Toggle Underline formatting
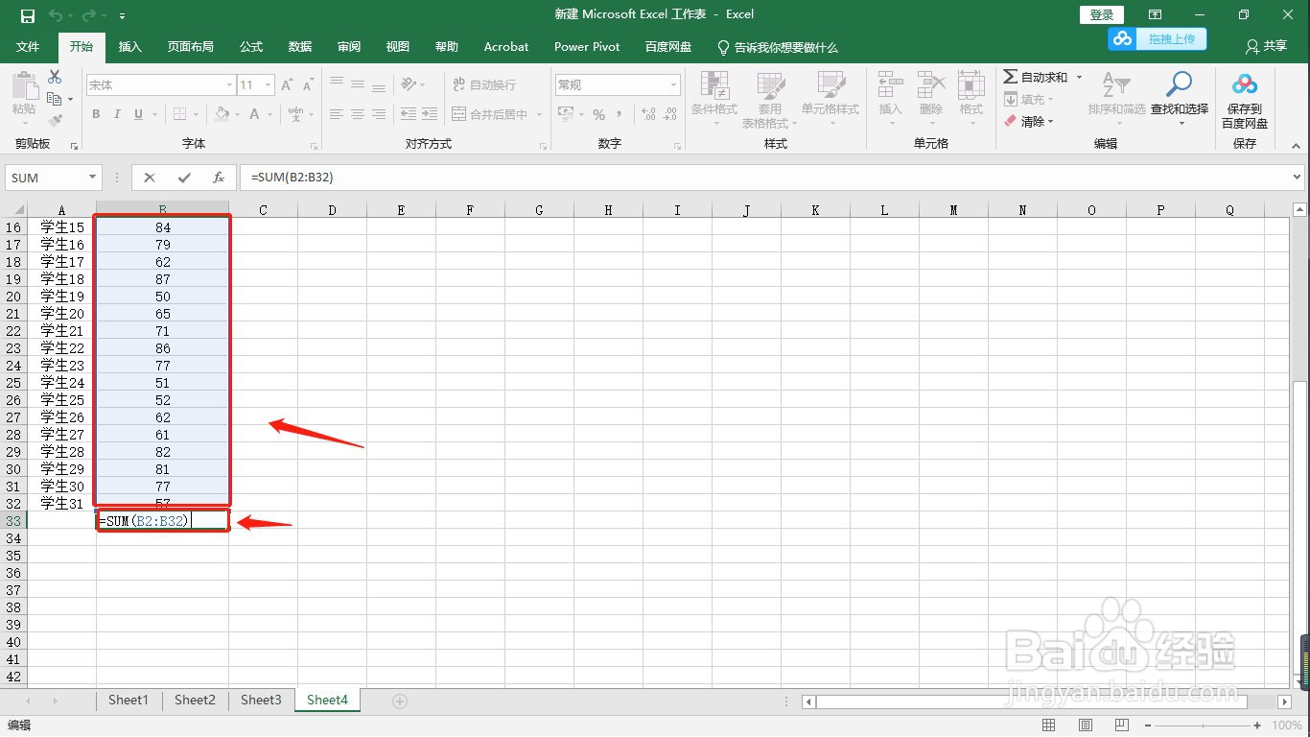Image resolution: width=1310 pixels, height=737 pixels. (139, 114)
